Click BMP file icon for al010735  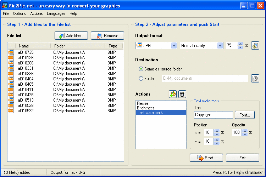[11, 52]
